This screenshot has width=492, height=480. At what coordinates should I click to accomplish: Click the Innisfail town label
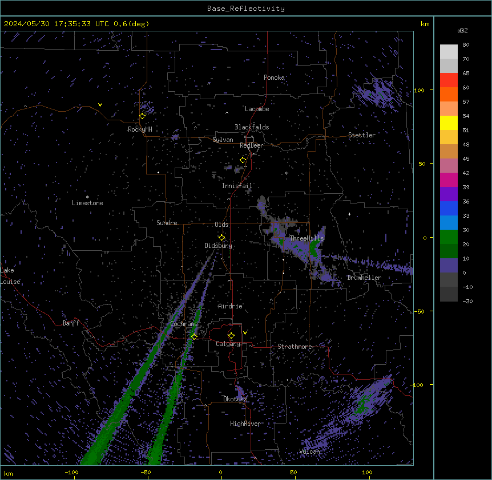(x=237, y=186)
